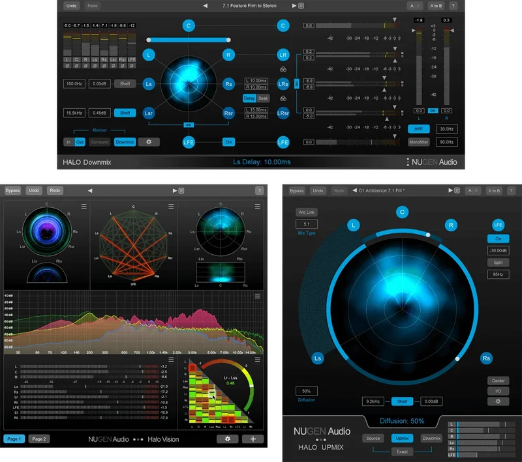Switch to Page 2 in Halo Vision
Viewport: 522px width, 462px height.
(39, 439)
